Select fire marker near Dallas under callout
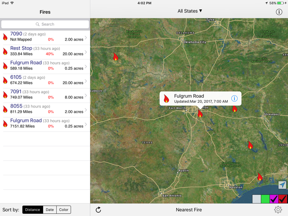The height and width of the screenshot is (216, 288). [200, 113]
